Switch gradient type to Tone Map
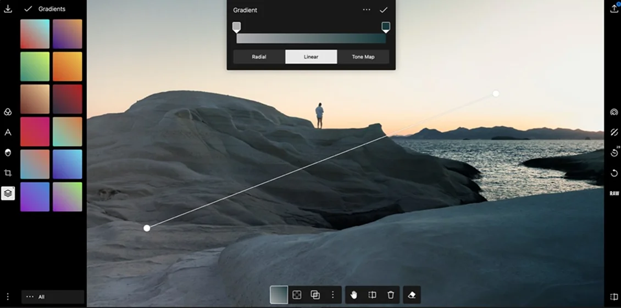Screen dimensions: 621x308 tap(363, 57)
